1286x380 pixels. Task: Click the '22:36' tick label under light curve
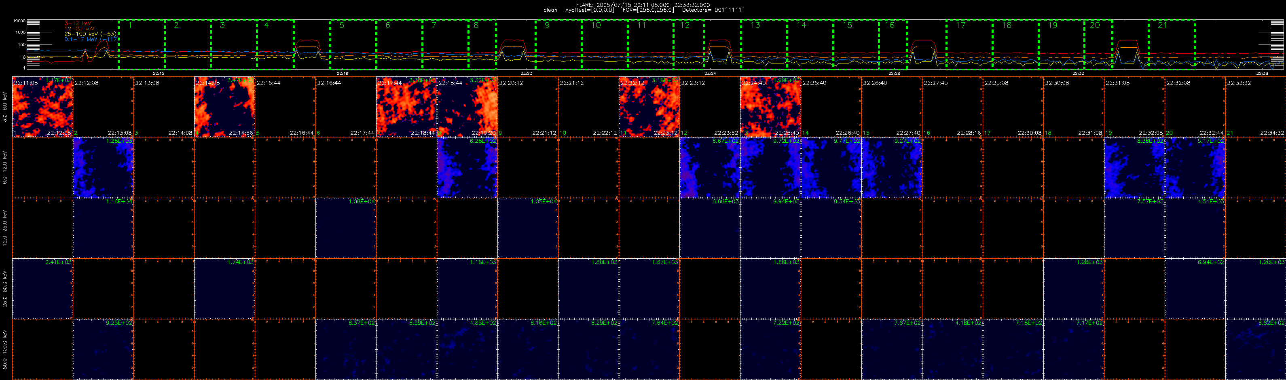point(1262,74)
